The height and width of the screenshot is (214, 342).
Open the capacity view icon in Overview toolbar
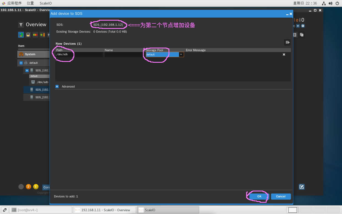[28, 35]
